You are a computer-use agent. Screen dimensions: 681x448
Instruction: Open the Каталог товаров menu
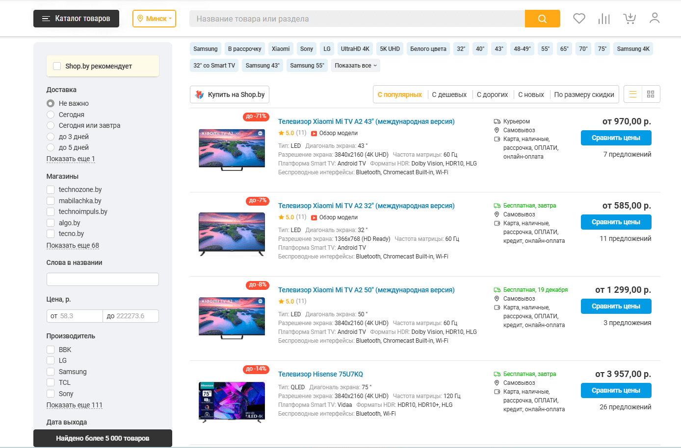(x=76, y=19)
